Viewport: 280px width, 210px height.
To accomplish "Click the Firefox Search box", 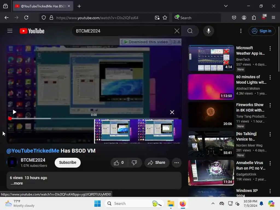I will tap(196, 18).
